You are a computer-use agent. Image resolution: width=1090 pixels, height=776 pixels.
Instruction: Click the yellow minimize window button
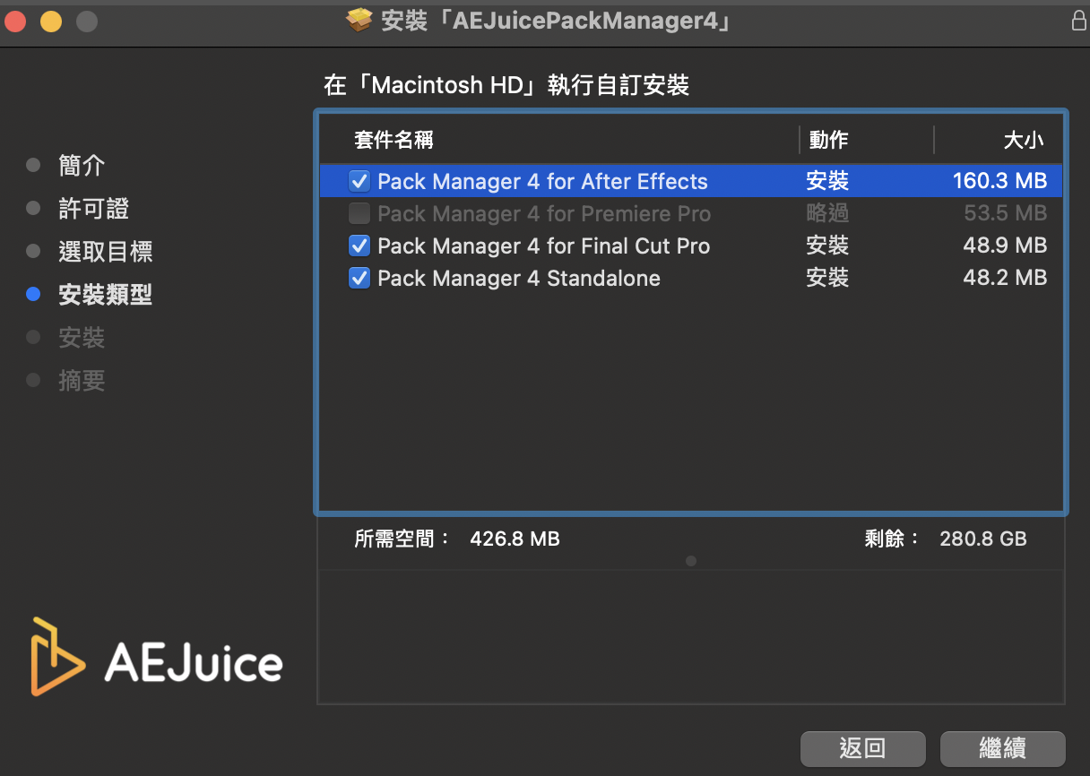click(51, 22)
